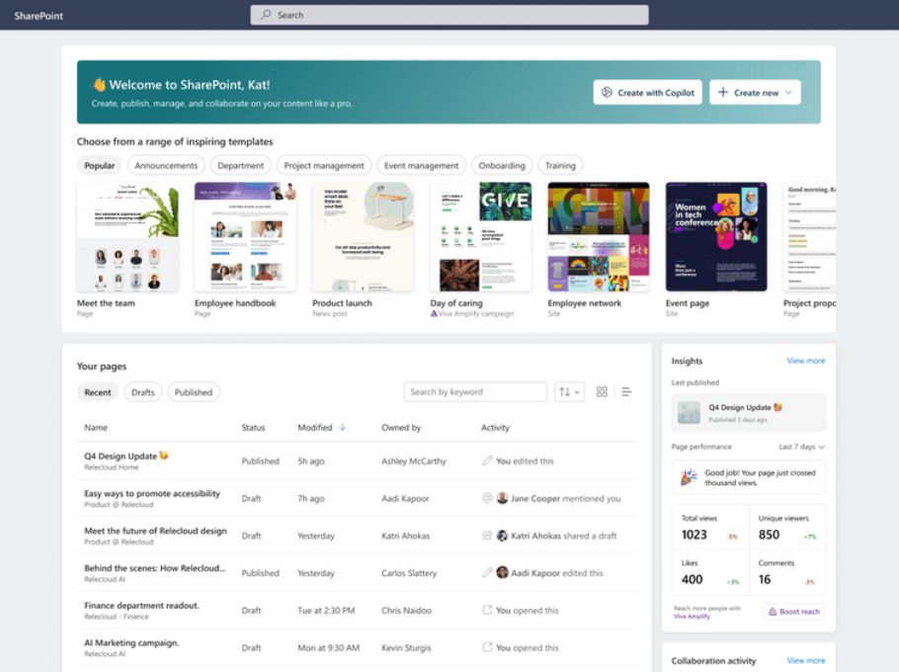Select the list view icon above the pages list
Image resolution: width=899 pixels, height=672 pixels.
pyautogui.click(x=626, y=391)
